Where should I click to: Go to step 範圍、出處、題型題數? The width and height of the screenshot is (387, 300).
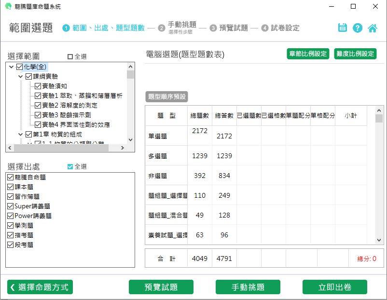[x=109, y=28]
